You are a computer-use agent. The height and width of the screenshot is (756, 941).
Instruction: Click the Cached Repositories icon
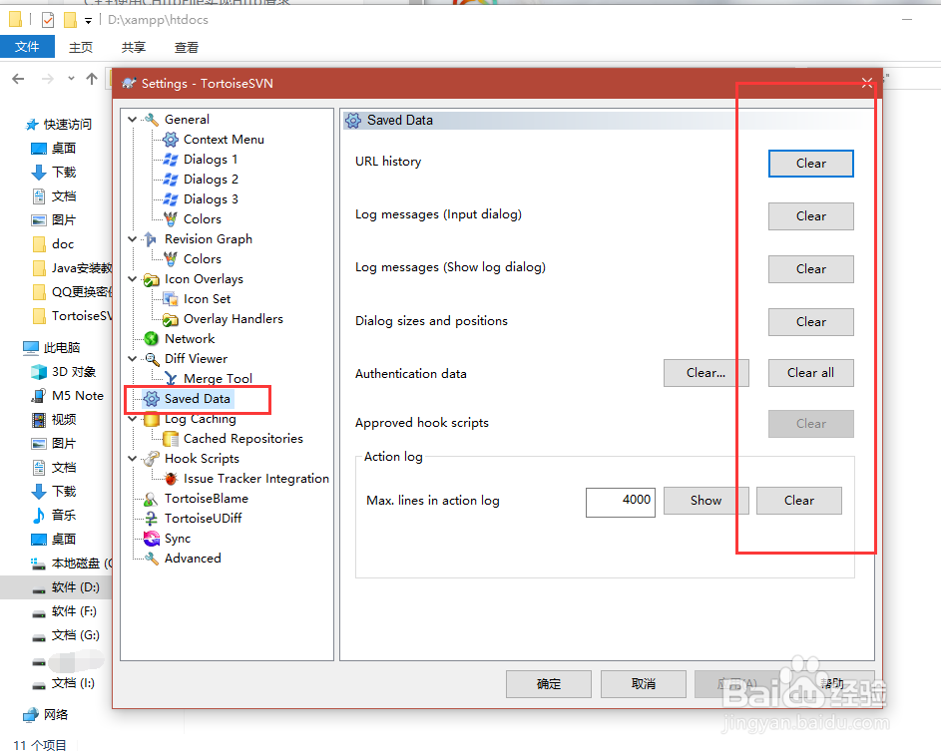171,439
